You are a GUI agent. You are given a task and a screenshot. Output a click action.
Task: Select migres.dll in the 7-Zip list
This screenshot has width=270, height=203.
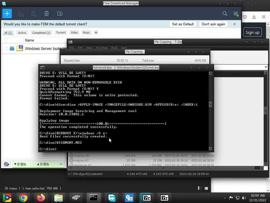tap(81, 160)
